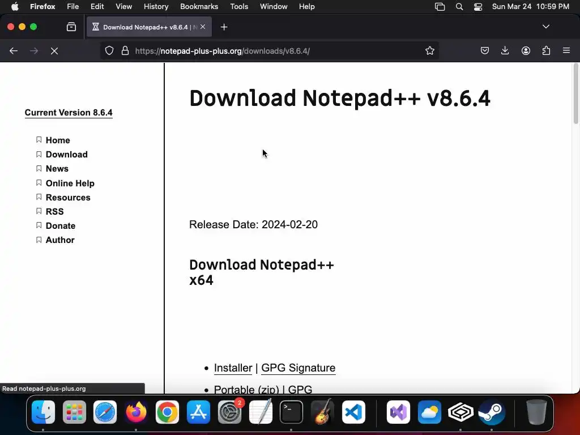
Task: Click the browser back arrow button
Action: (x=14, y=50)
